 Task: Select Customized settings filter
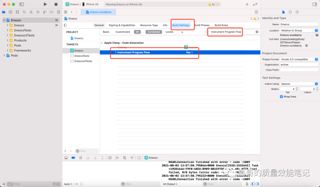pyautogui.click(x=123, y=32)
